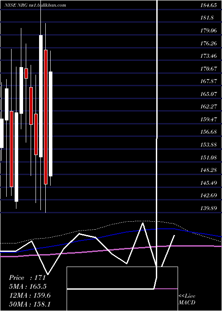Click the 179.06 price axis label

[208, 31]
